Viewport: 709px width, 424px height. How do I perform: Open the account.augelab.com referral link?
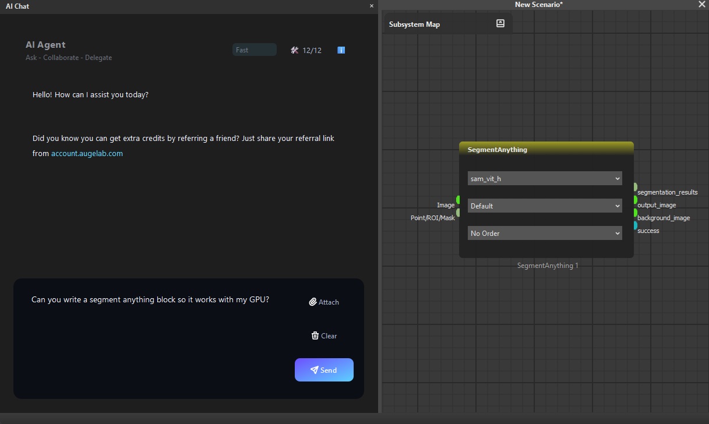click(x=87, y=154)
